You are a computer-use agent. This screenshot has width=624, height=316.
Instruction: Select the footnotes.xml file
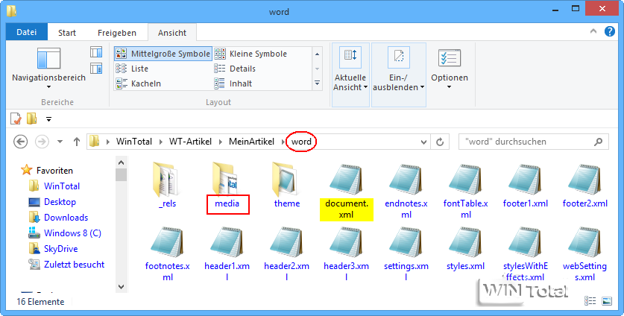tap(167, 254)
